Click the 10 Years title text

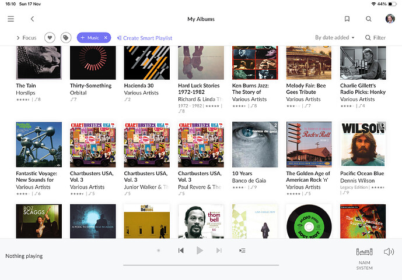coord(242,173)
